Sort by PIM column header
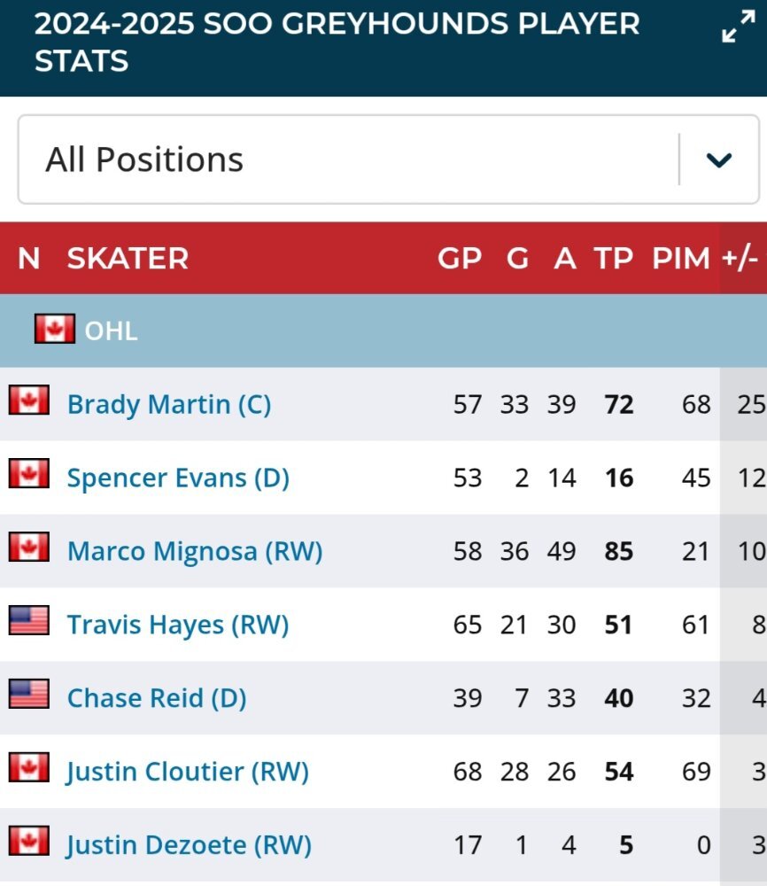The image size is (767, 886). (x=681, y=258)
